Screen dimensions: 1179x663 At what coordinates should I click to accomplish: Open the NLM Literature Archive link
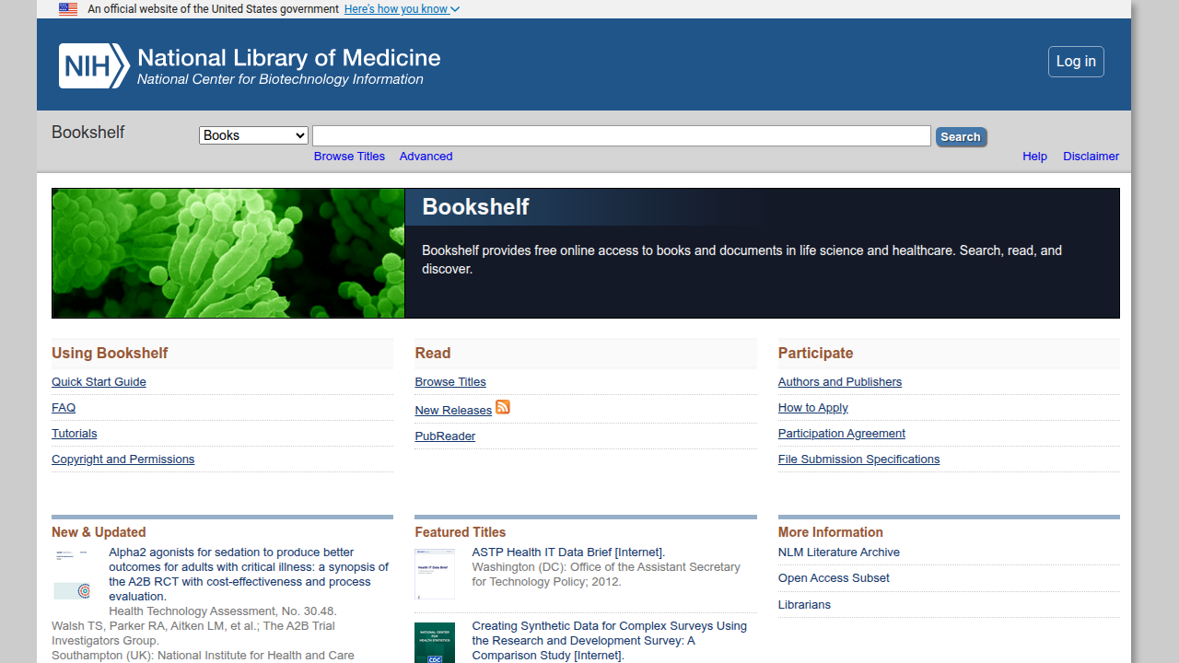839,552
